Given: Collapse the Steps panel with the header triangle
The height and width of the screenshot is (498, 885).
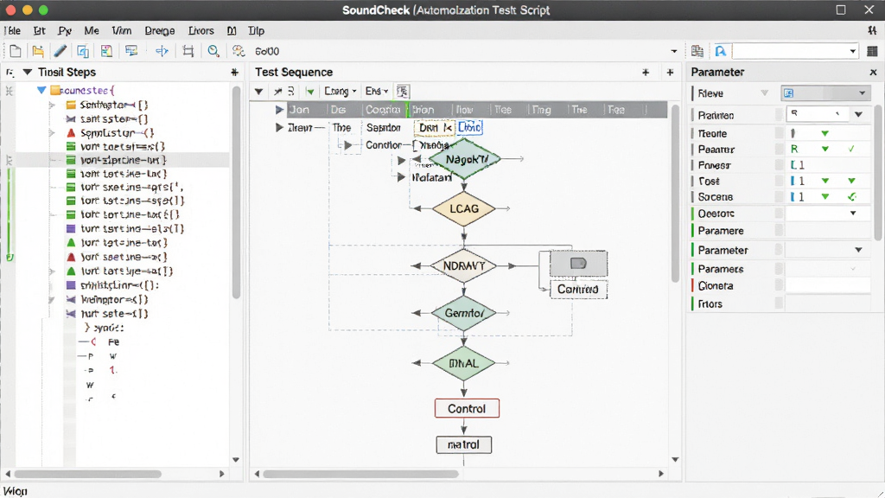Looking at the screenshot, I should click(x=27, y=73).
